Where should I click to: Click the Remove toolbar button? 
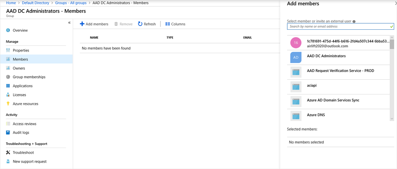pyautogui.click(x=123, y=24)
